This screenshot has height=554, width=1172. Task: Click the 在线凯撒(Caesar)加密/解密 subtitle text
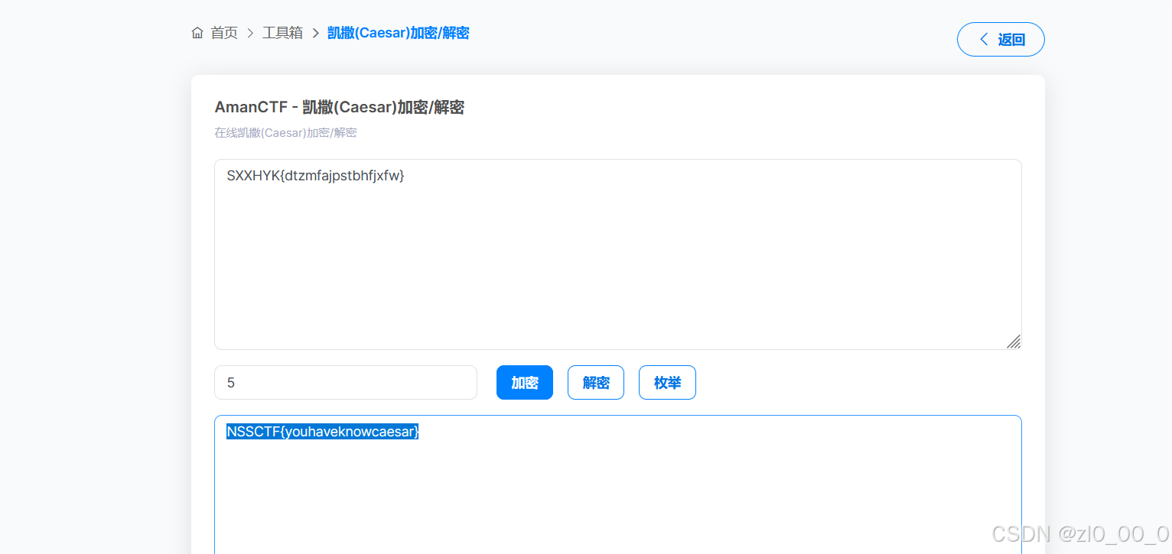click(285, 132)
